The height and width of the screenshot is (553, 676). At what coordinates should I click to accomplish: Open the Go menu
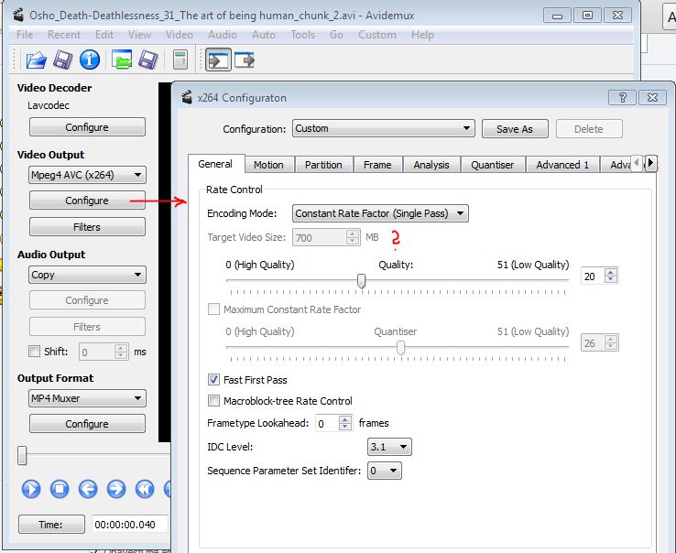click(337, 35)
